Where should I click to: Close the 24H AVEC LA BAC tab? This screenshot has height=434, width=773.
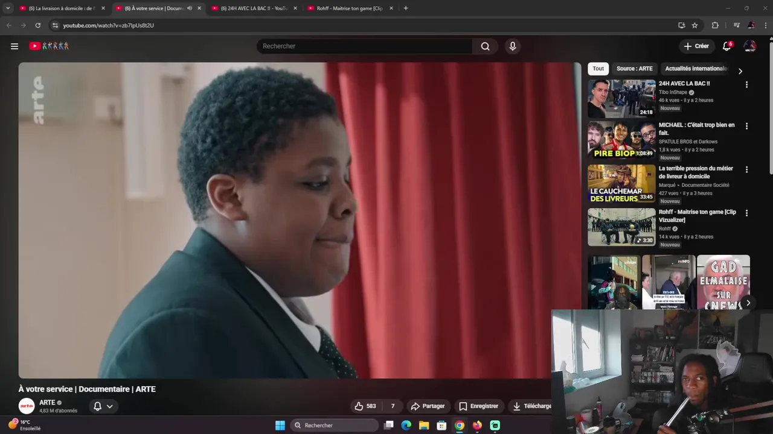tap(295, 8)
